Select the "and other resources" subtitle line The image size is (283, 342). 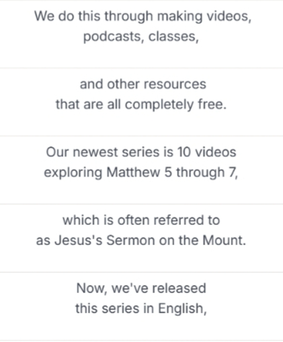[x=143, y=84]
